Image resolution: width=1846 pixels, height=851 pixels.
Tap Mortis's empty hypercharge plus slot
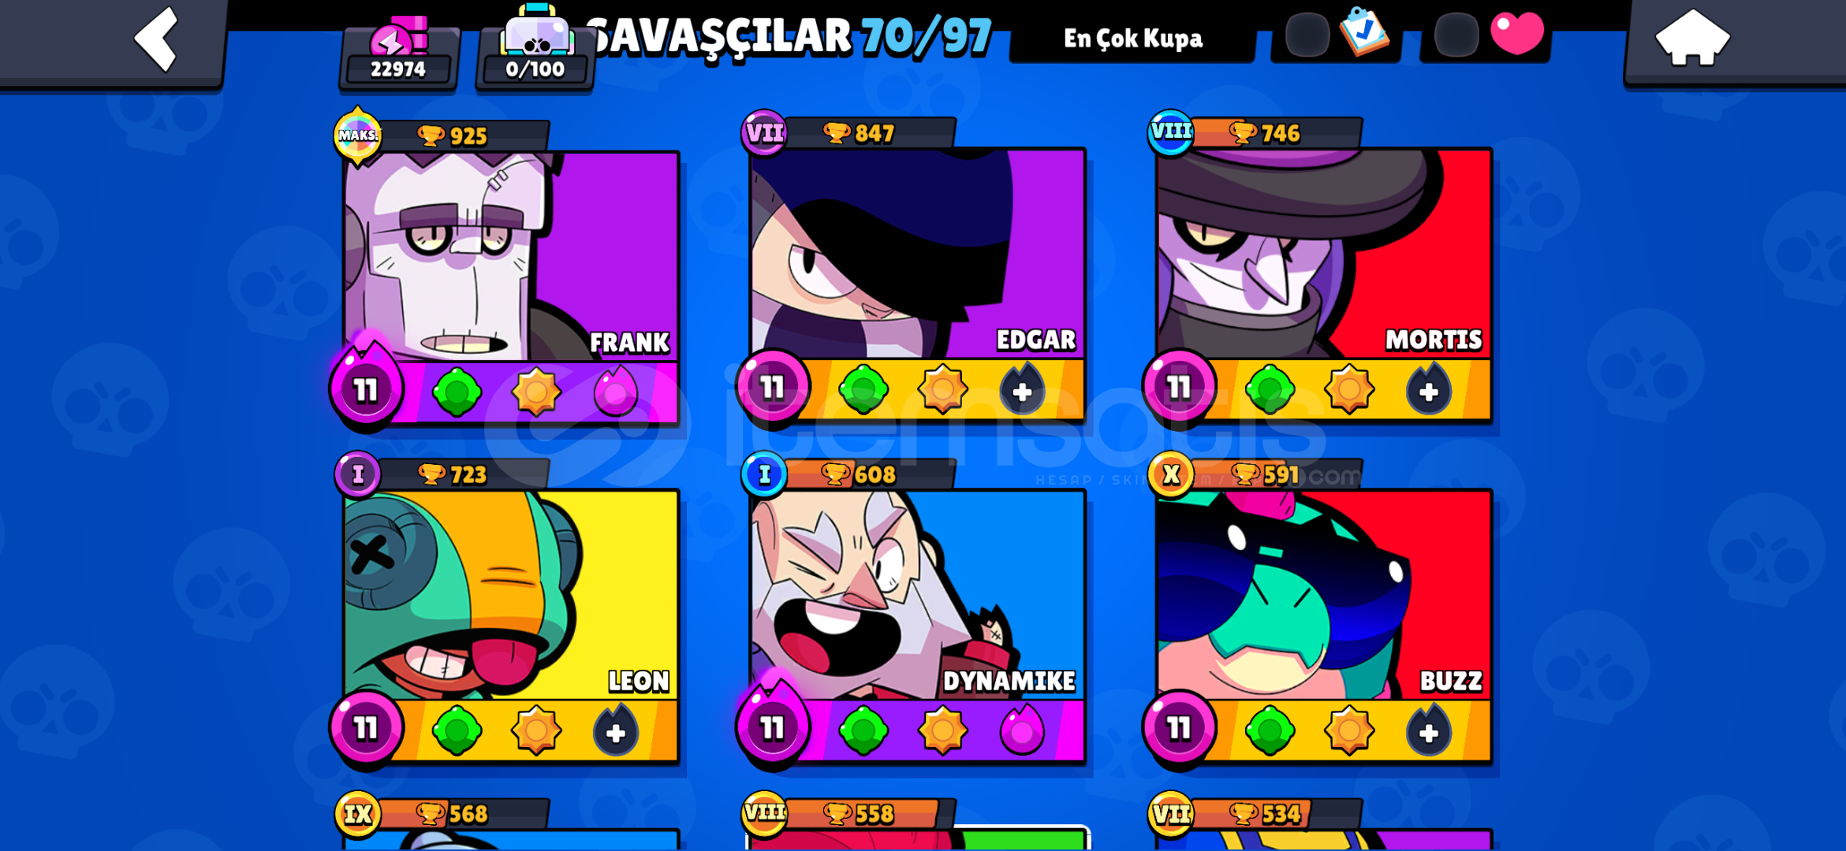click(1428, 390)
